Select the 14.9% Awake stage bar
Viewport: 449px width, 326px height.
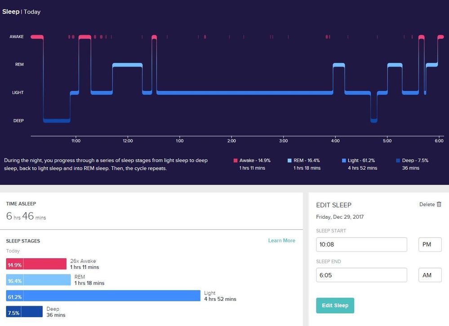click(x=36, y=264)
